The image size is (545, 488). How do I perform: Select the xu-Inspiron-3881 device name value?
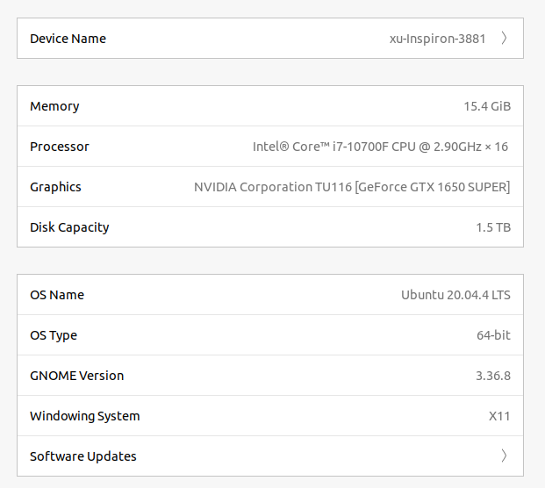[437, 39]
